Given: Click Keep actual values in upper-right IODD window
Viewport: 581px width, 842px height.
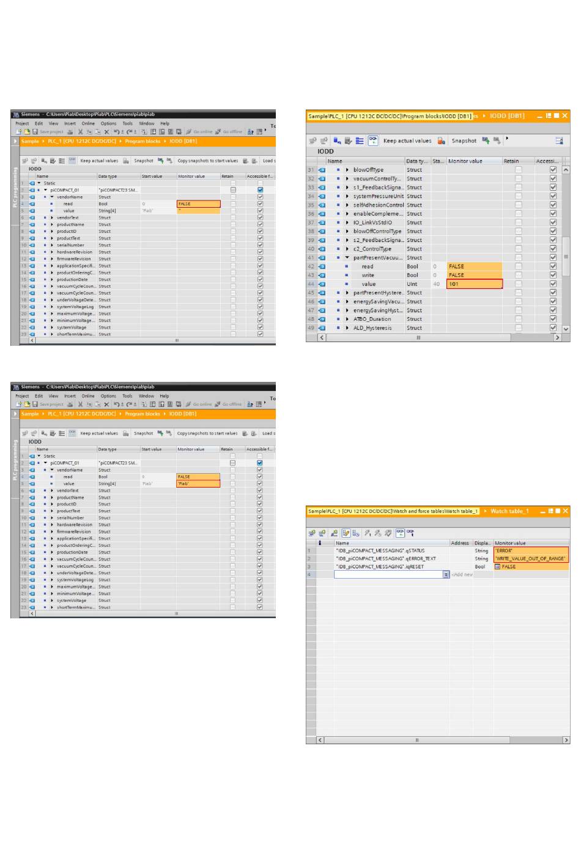Looking at the screenshot, I should 407,141.
